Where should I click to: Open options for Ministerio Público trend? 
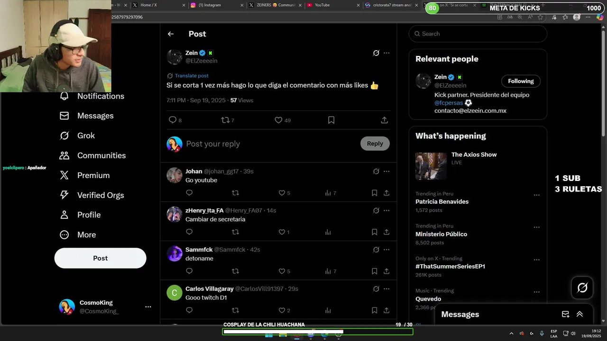pyautogui.click(x=537, y=227)
